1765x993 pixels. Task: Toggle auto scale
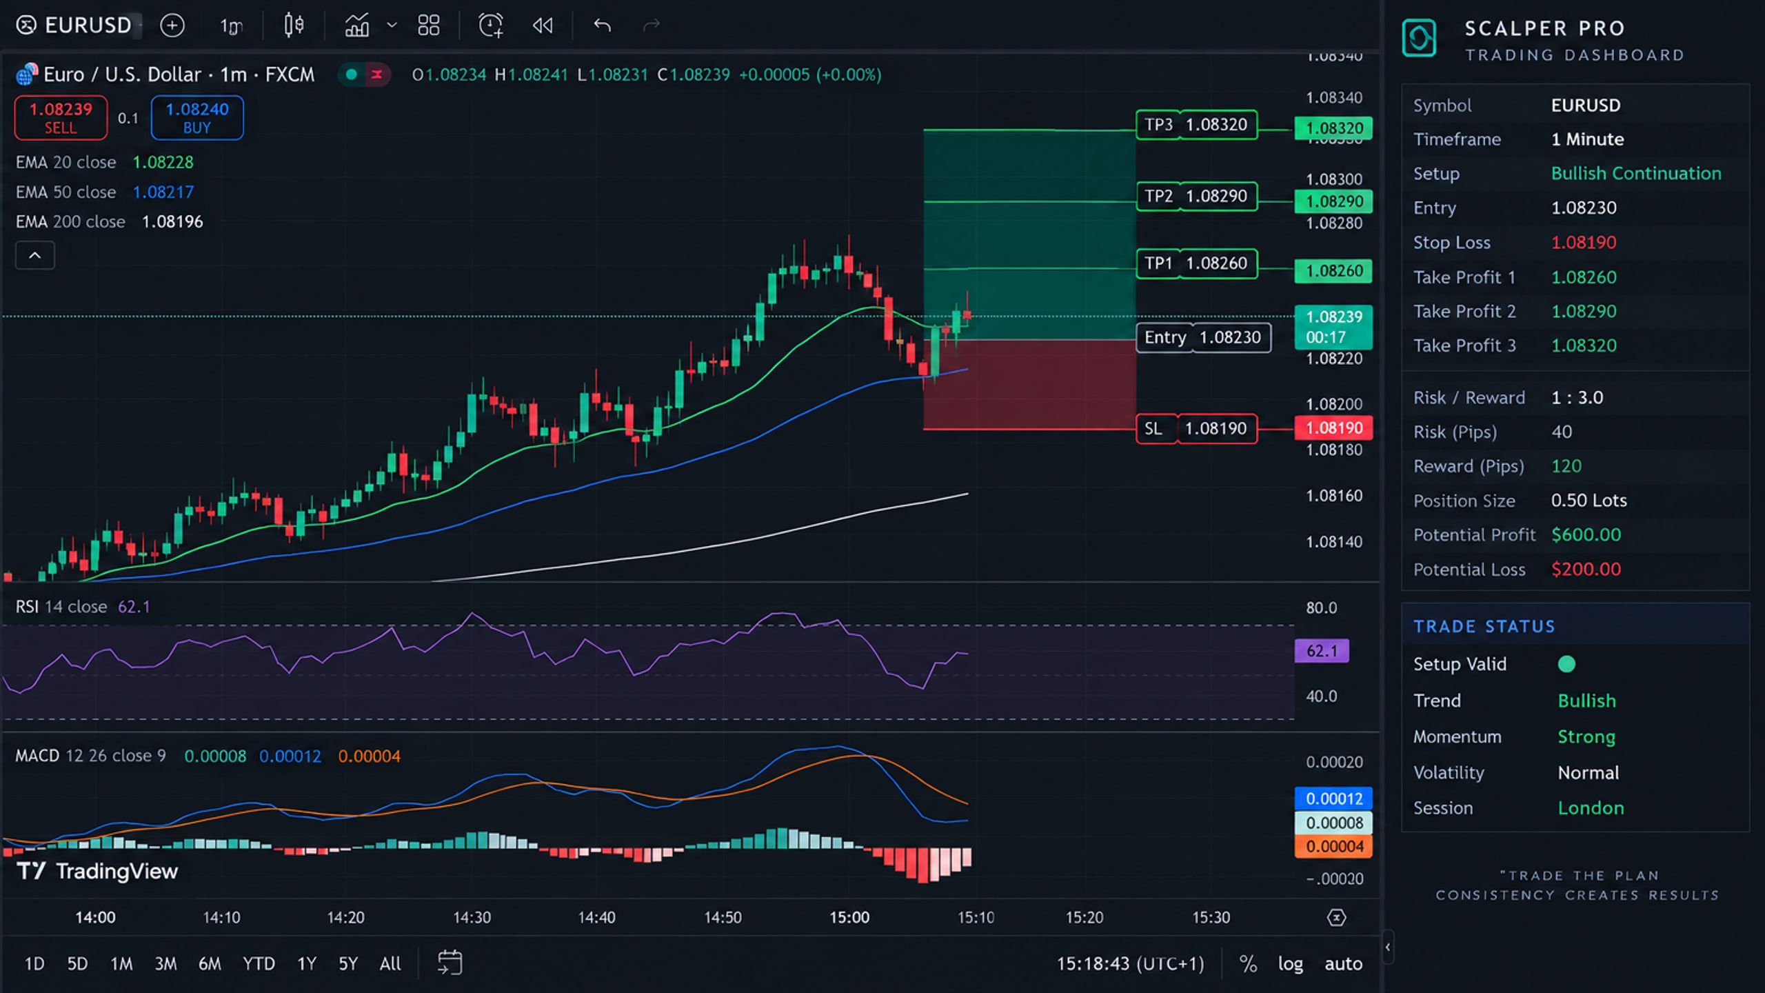pos(1343,963)
